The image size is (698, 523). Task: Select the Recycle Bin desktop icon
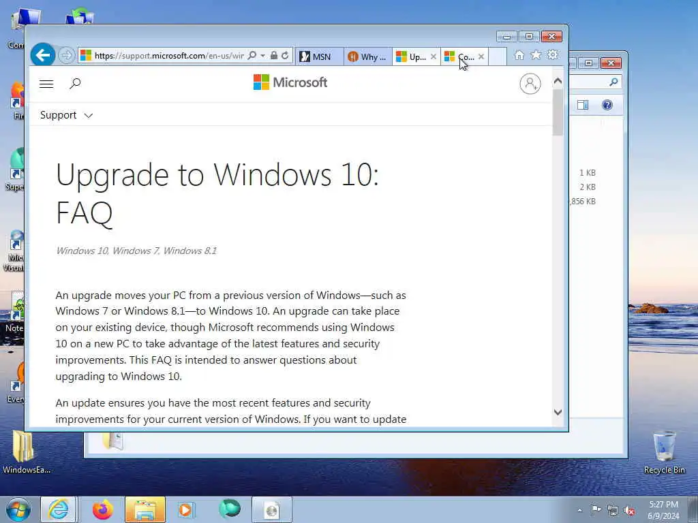664,452
